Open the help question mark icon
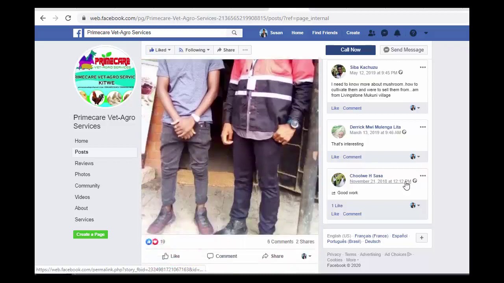 (413, 33)
